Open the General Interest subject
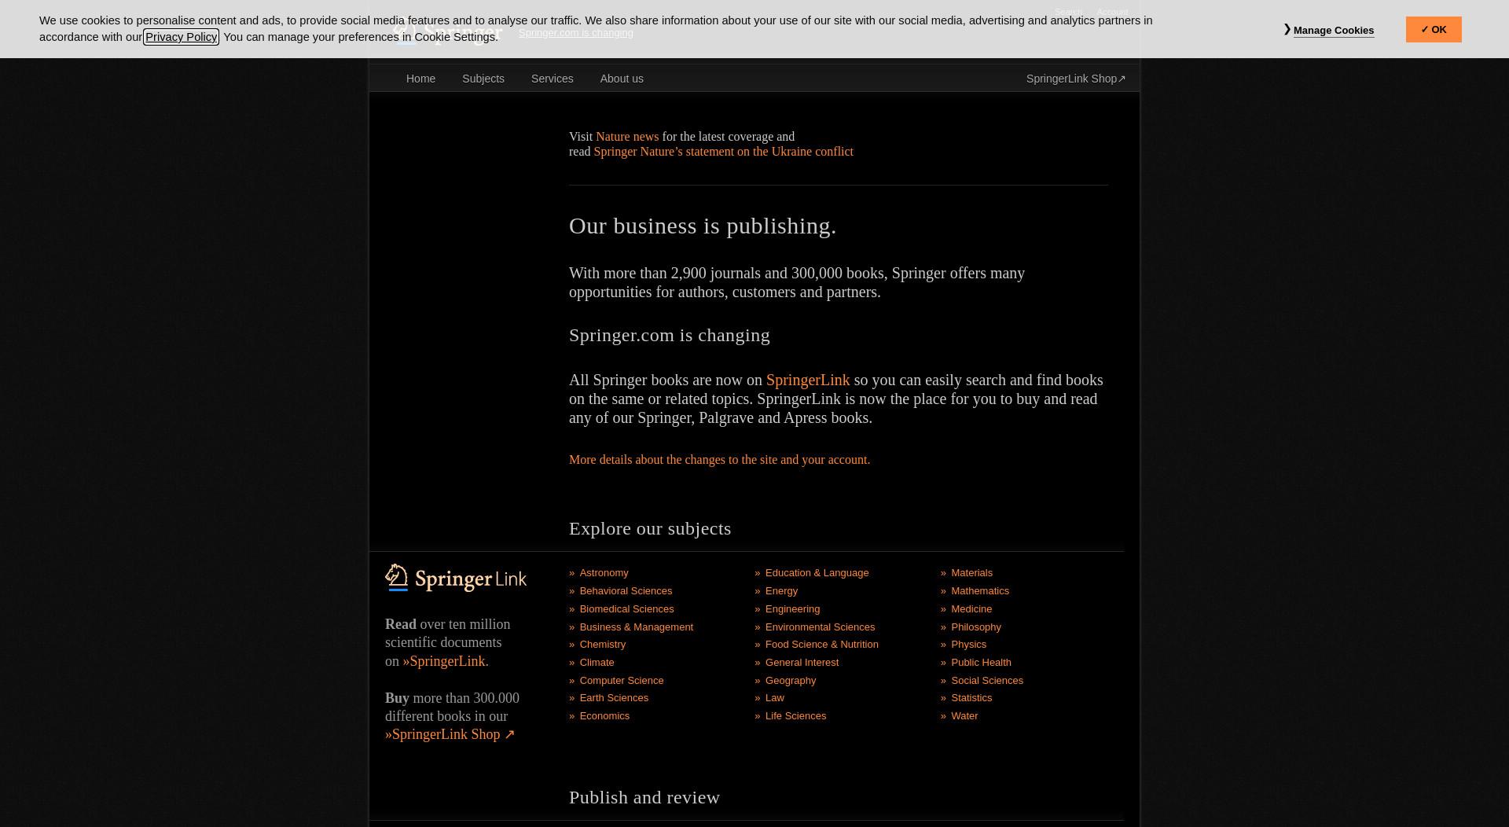 (802, 663)
